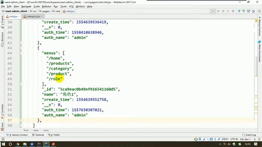This screenshot has height=147, width=262.
Task: Switch to the role.jsx editor tab
Action: 13,16
